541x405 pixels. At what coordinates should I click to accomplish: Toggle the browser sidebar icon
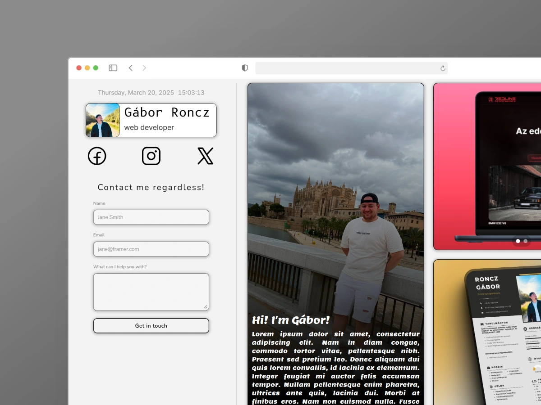click(x=113, y=68)
